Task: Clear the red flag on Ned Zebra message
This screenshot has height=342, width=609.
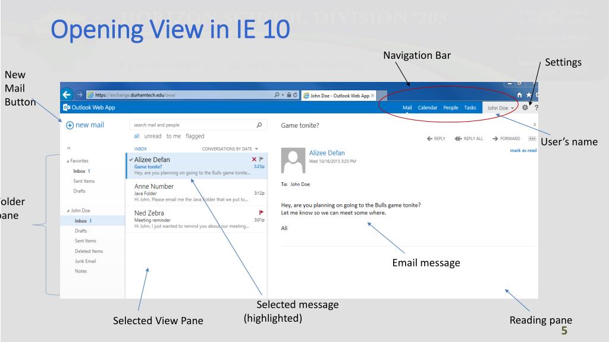Action: click(261, 213)
